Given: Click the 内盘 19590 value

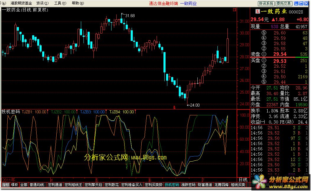Looking at the screenshot, I should (302, 104).
